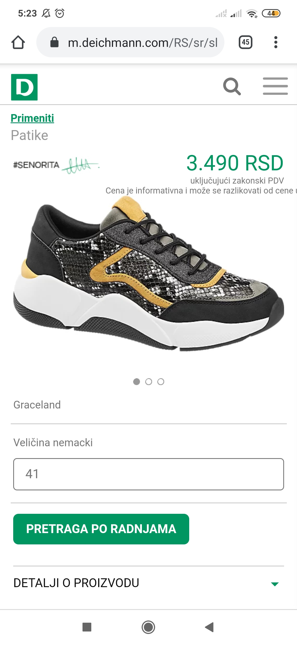Tap the Pretraga po radnjama button
Screen dimensions: 297x645
tap(101, 529)
